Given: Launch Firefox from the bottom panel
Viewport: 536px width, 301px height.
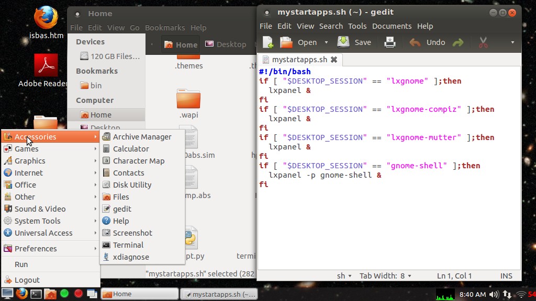Looking at the screenshot, I should click(22, 294).
